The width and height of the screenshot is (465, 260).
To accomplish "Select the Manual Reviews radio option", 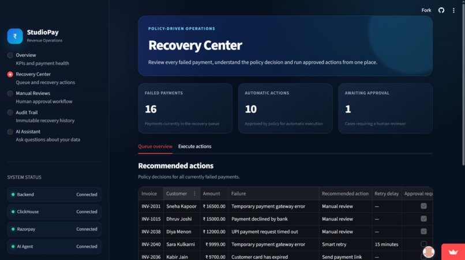I will tap(10, 93).
